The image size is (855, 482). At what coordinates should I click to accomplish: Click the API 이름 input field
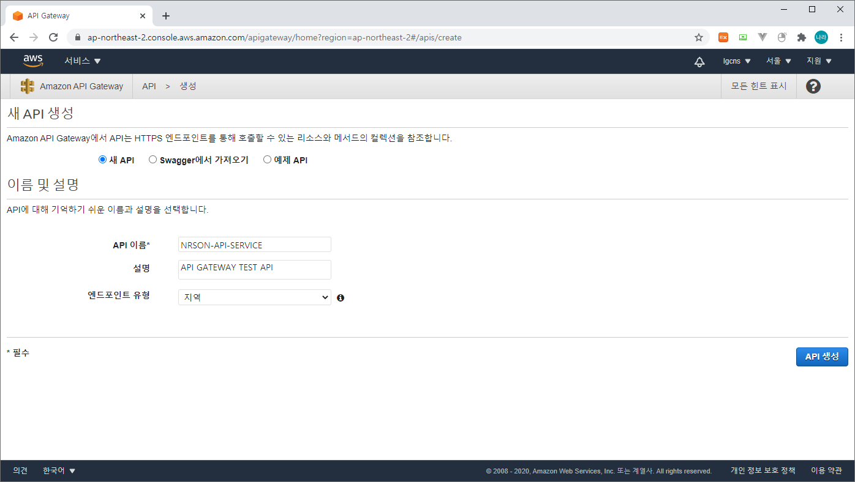[254, 245]
